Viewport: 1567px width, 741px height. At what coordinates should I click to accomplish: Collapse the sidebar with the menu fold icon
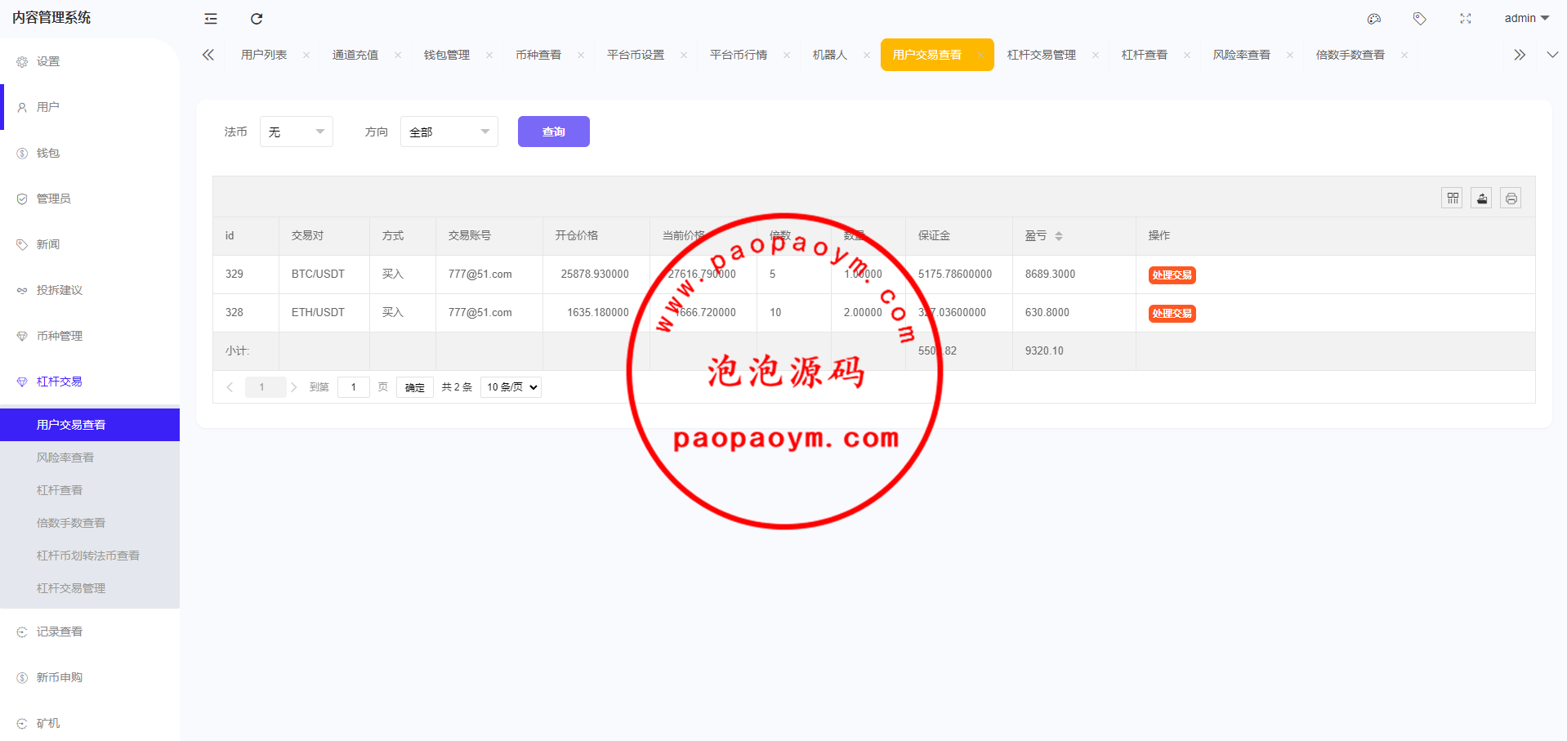(211, 19)
